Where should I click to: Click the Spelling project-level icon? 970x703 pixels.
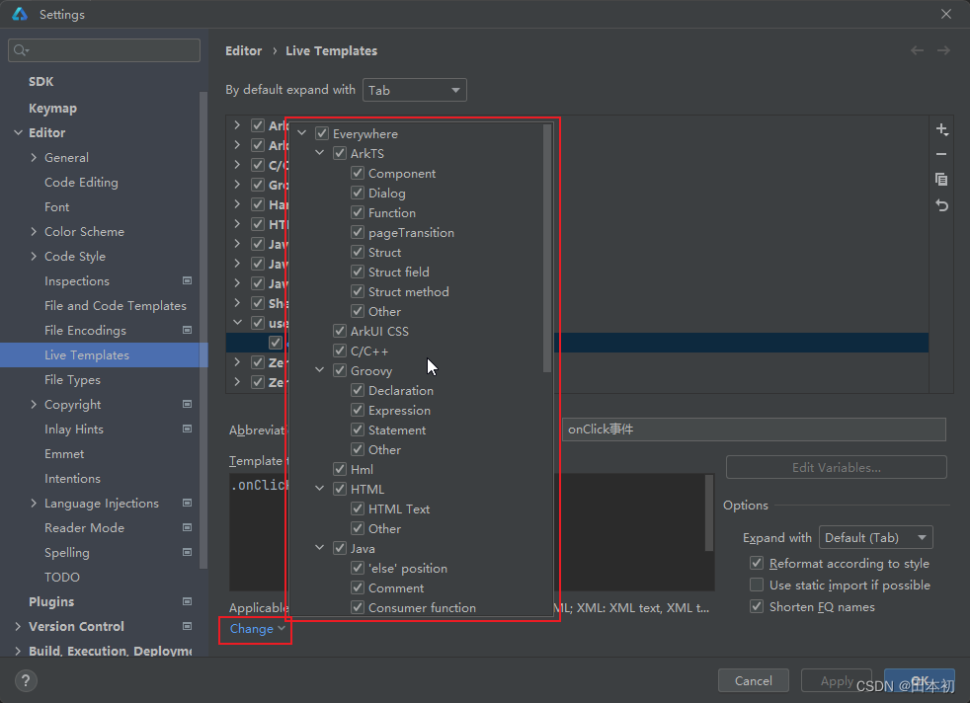187,552
